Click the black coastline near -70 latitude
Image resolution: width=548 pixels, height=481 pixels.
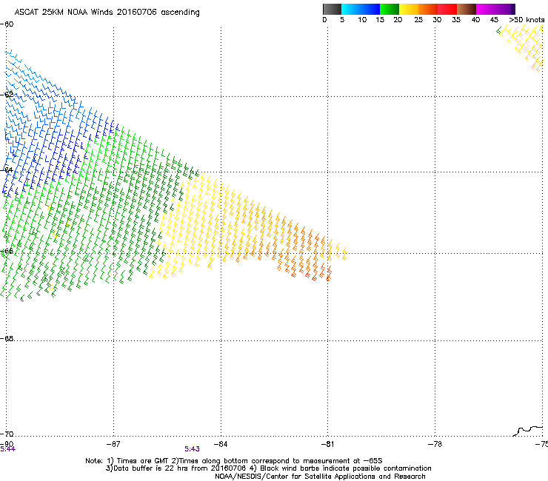528,431
